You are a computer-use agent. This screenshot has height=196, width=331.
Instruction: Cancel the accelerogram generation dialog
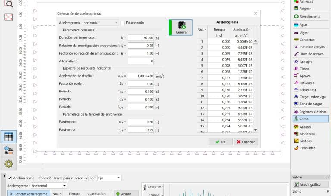(246, 142)
